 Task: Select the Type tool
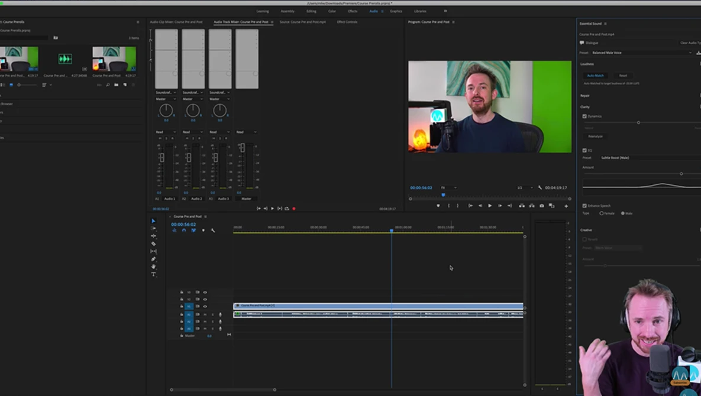[x=153, y=274]
